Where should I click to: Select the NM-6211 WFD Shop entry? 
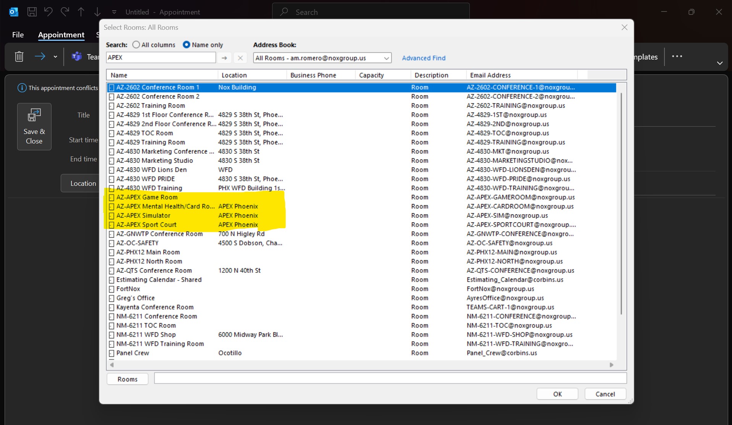361,335
